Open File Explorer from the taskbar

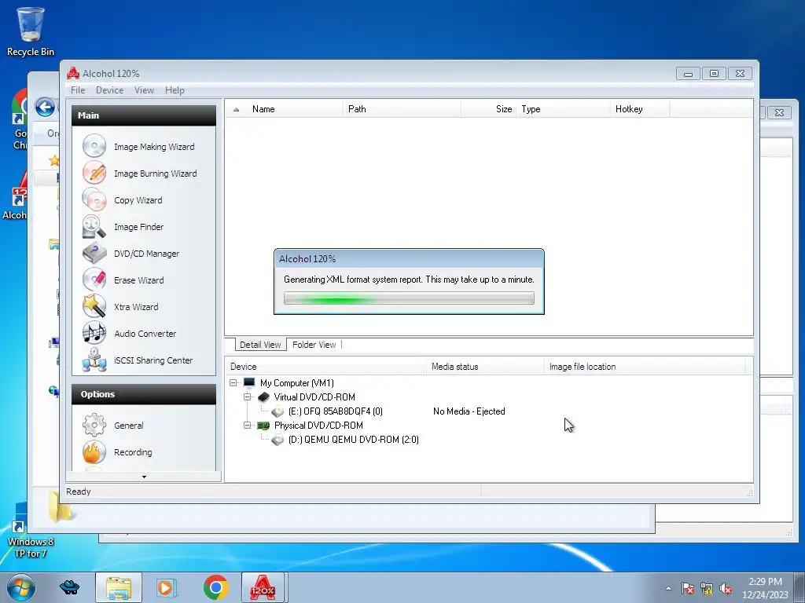click(119, 587)
